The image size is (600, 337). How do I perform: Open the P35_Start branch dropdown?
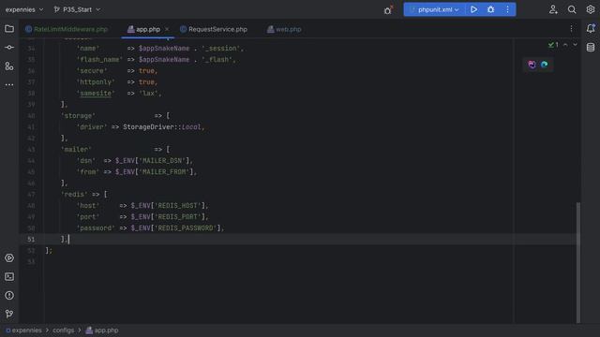(x=77, y=9)
